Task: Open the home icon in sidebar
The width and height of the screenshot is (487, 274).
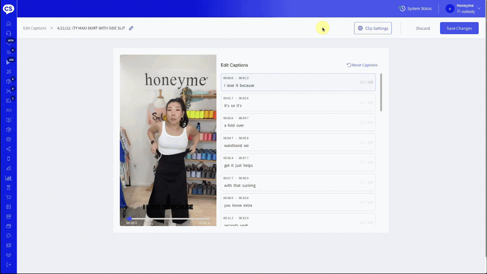Action: tap(9, 23)
